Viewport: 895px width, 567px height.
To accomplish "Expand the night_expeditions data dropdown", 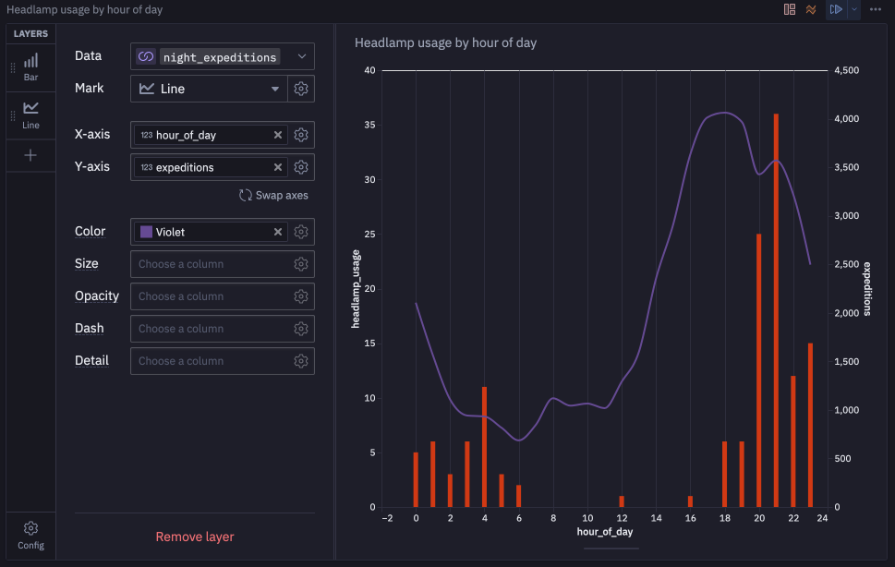I will (302, 56).
